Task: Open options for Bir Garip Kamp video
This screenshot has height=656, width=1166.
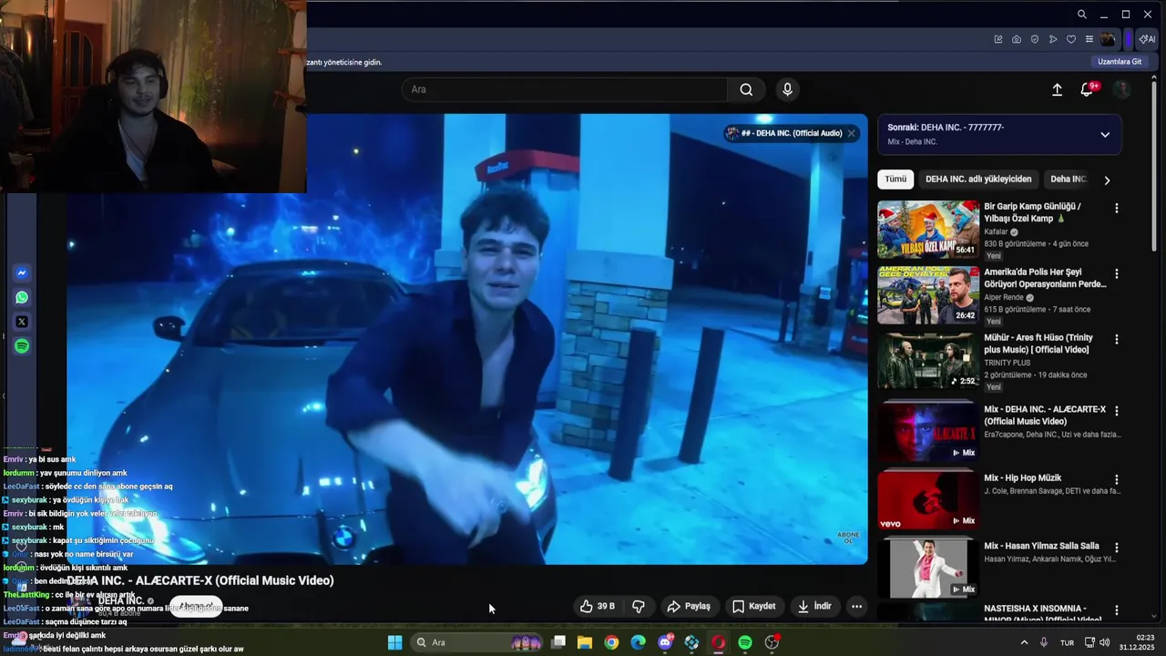Action: [1116, 209]
